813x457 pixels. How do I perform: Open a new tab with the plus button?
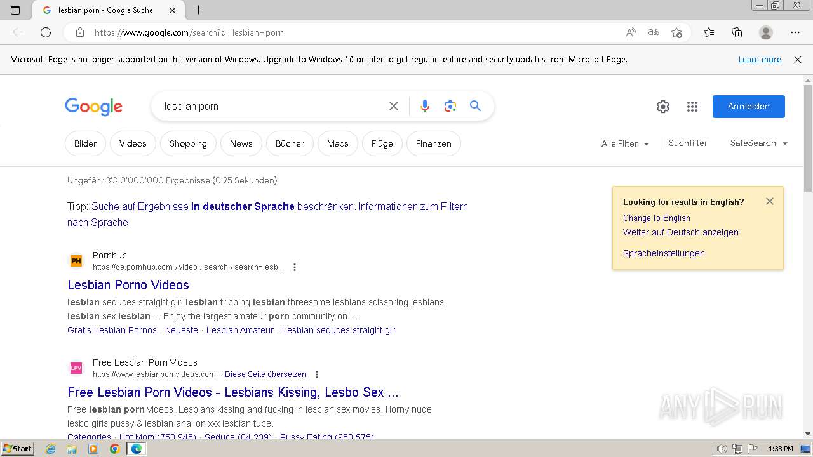[198, 10]
